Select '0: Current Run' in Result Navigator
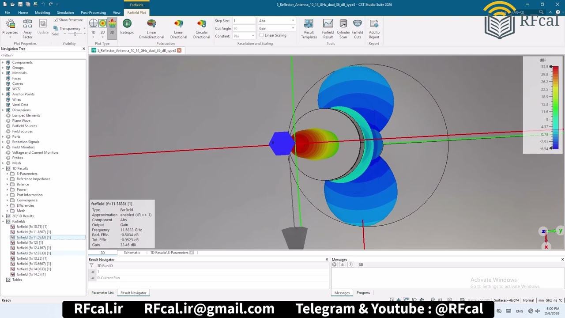Viewport: 565px width, 318px height. point(109,278)
